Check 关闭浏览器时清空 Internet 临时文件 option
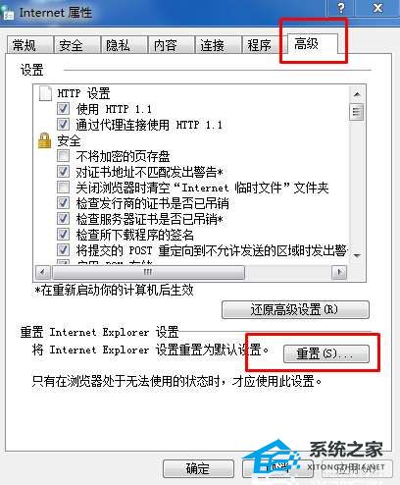 63,188
